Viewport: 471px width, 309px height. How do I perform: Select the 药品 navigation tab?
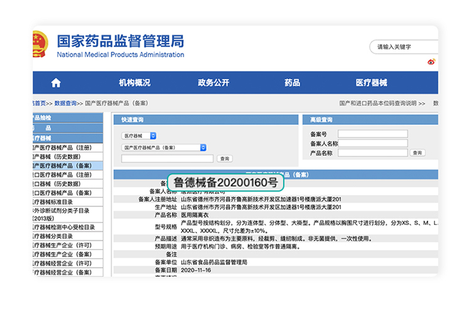click(292, 83)
